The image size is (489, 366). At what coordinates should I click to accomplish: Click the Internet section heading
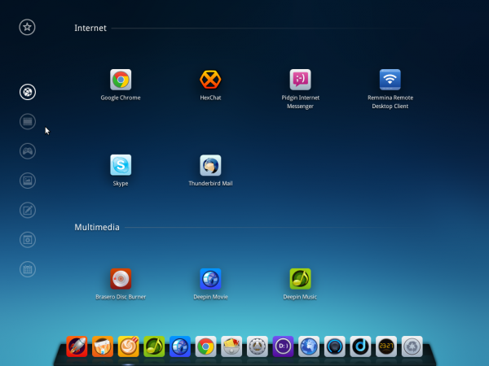tap(90, 28)
